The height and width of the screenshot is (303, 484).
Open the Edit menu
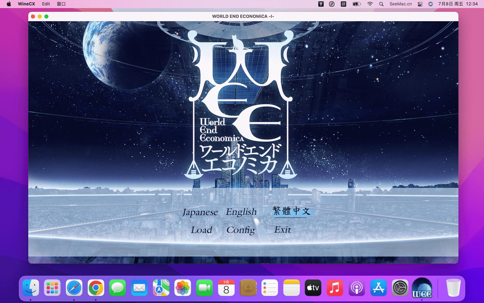click(46, 4)
